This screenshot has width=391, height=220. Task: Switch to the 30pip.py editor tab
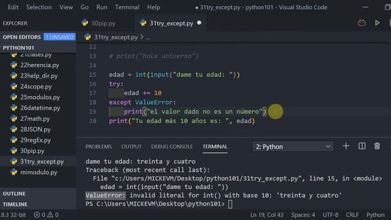103,23
